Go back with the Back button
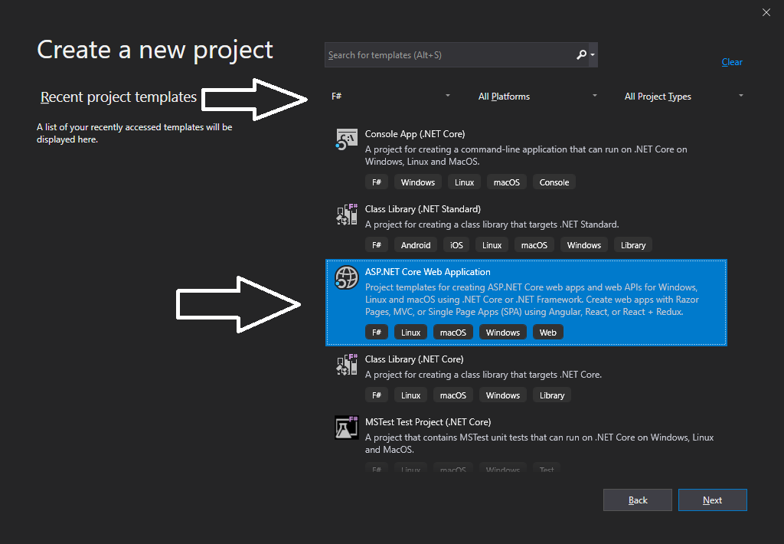This screenshot has height=544, width=784. [x=638, y=500]
